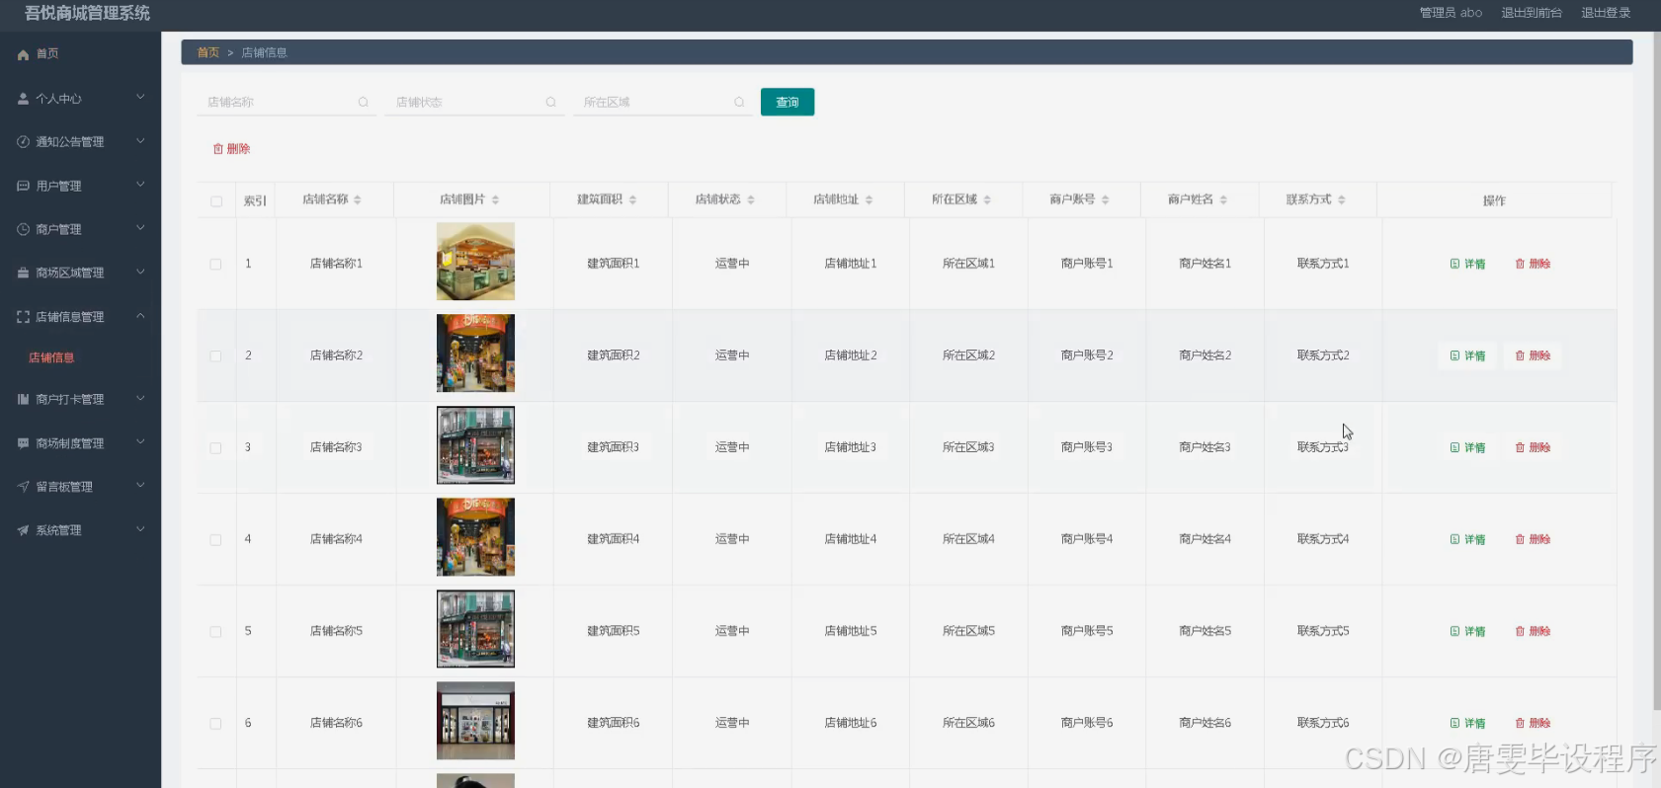Image resolution: width=1661 pixels, height=788 pixels.
Task: Click the 店铺地址5 cell
Action: pyautogui.click(x=851, y=631)
